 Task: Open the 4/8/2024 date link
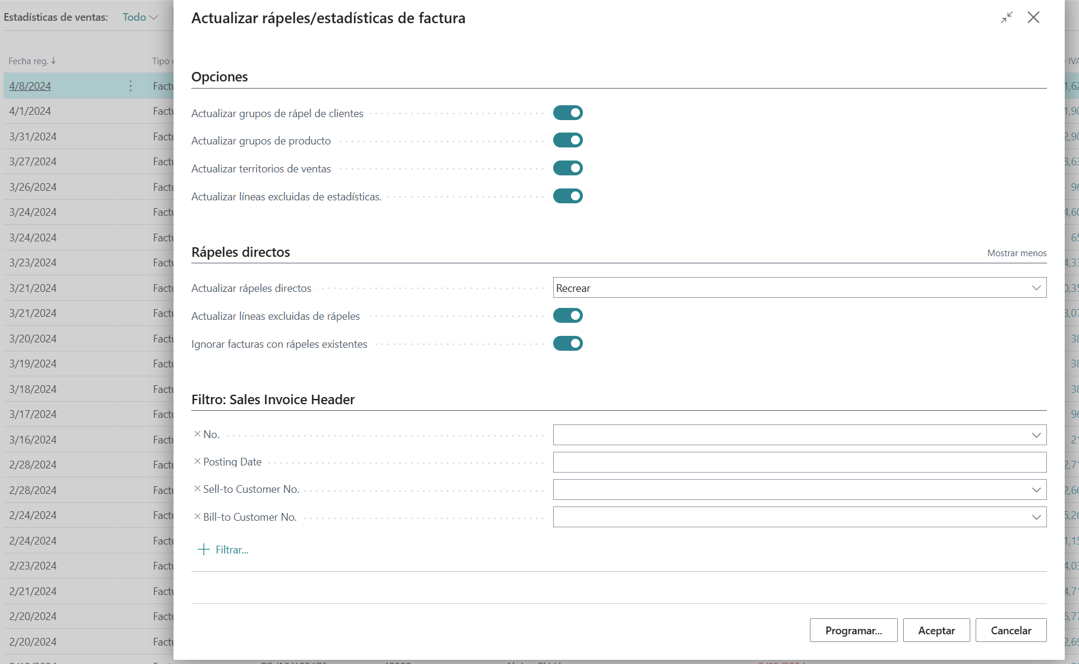(x=30, y=86)
